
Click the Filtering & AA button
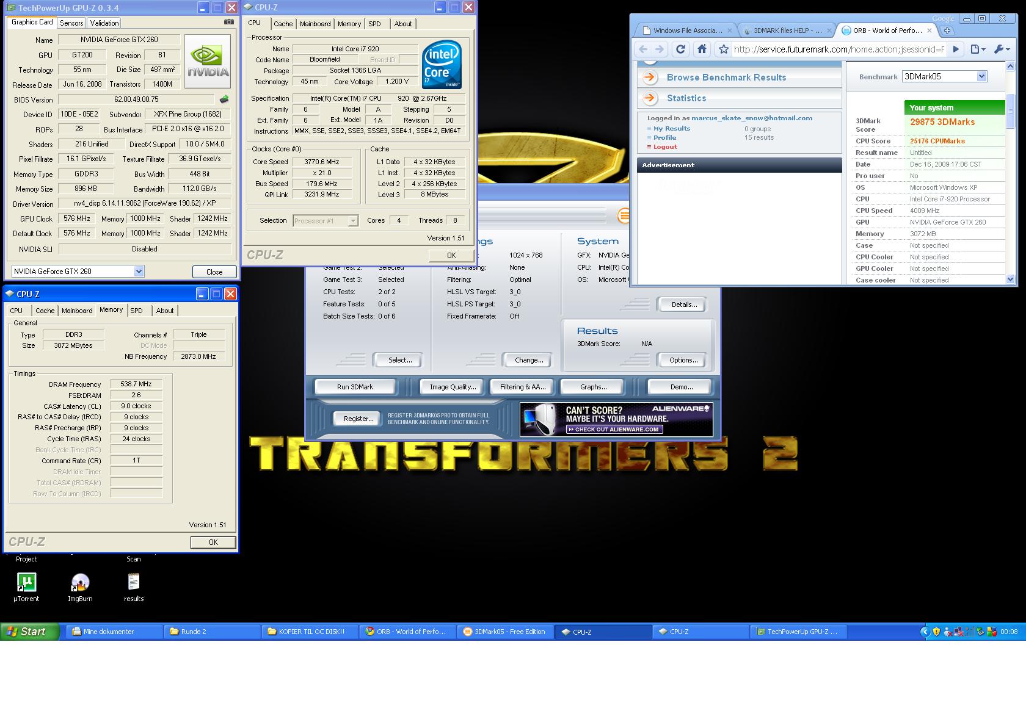[523, 387]
